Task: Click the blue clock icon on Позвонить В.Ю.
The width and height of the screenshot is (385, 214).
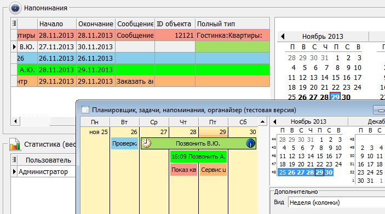Action: [250, 143]
